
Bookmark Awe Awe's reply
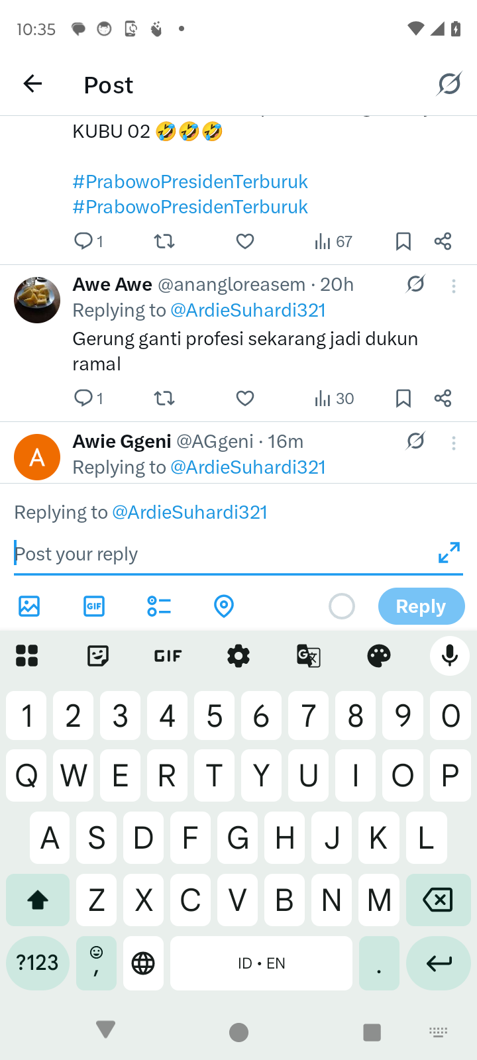[403, 398]
